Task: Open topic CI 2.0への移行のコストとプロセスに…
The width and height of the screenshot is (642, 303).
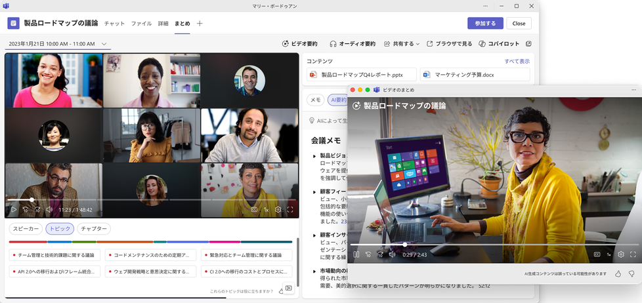Action: (x=246, y=272)
